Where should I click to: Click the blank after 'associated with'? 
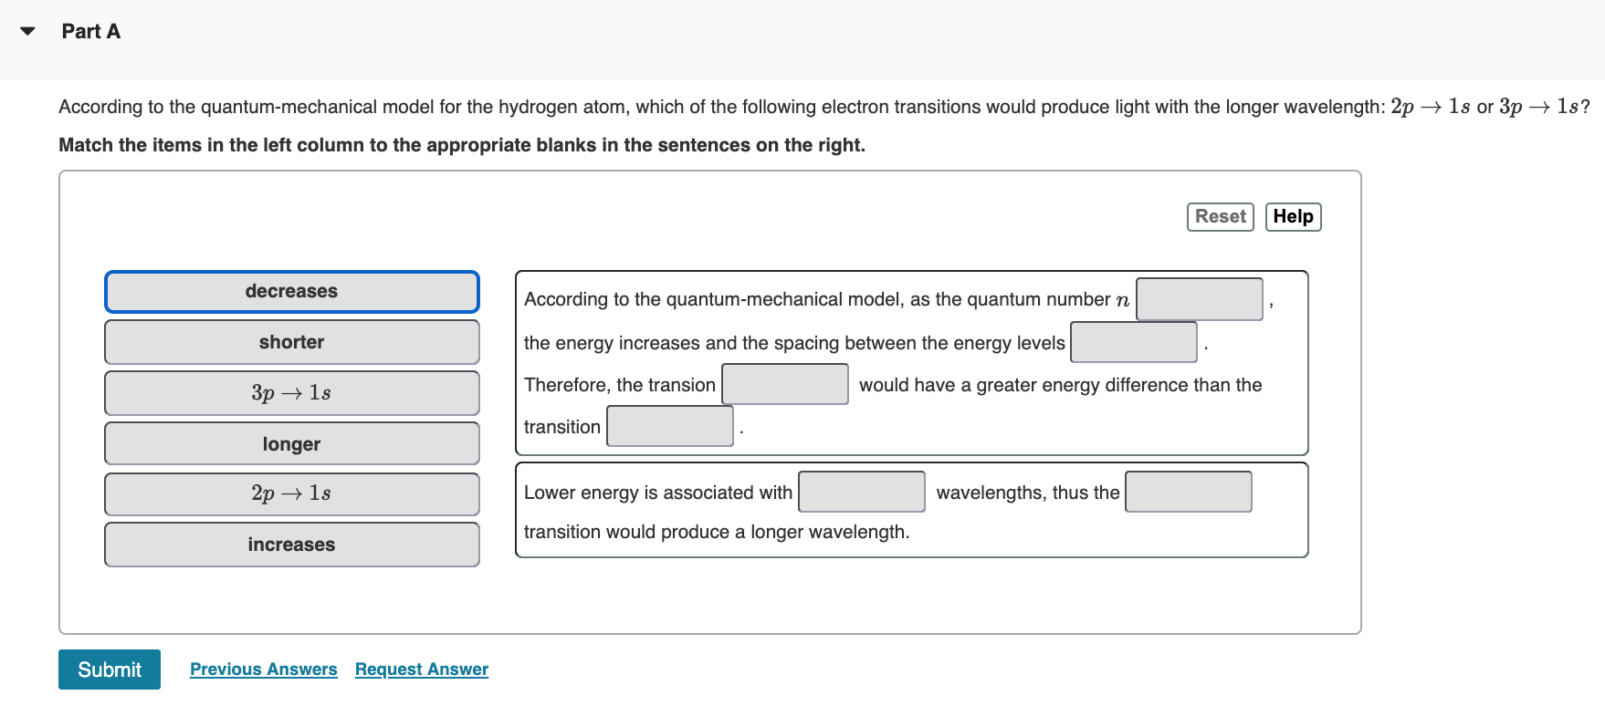[862, 492]
